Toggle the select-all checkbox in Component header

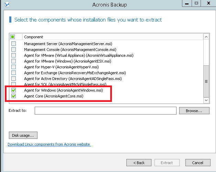(13, 37)
